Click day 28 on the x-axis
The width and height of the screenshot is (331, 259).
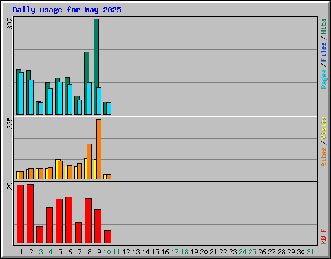point(281,252)
